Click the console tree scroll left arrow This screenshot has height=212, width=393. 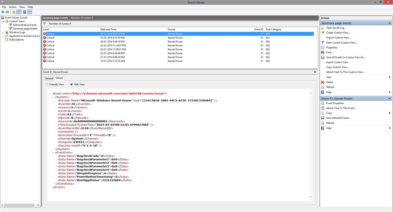click(x=2, y=205)
